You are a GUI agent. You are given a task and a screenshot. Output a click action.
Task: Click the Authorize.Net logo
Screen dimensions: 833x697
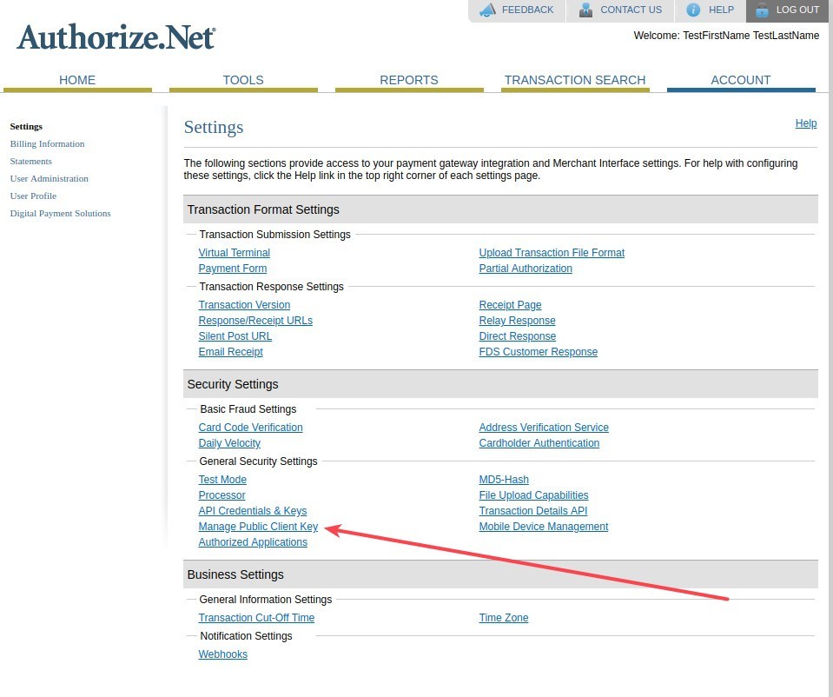coord(116,37)
